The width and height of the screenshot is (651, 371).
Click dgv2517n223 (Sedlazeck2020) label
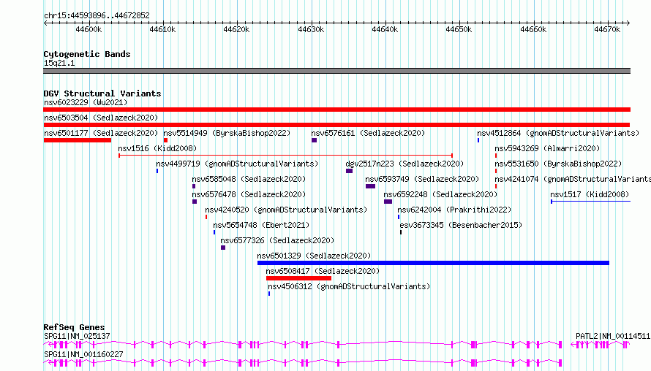click(x=404, y=164)
